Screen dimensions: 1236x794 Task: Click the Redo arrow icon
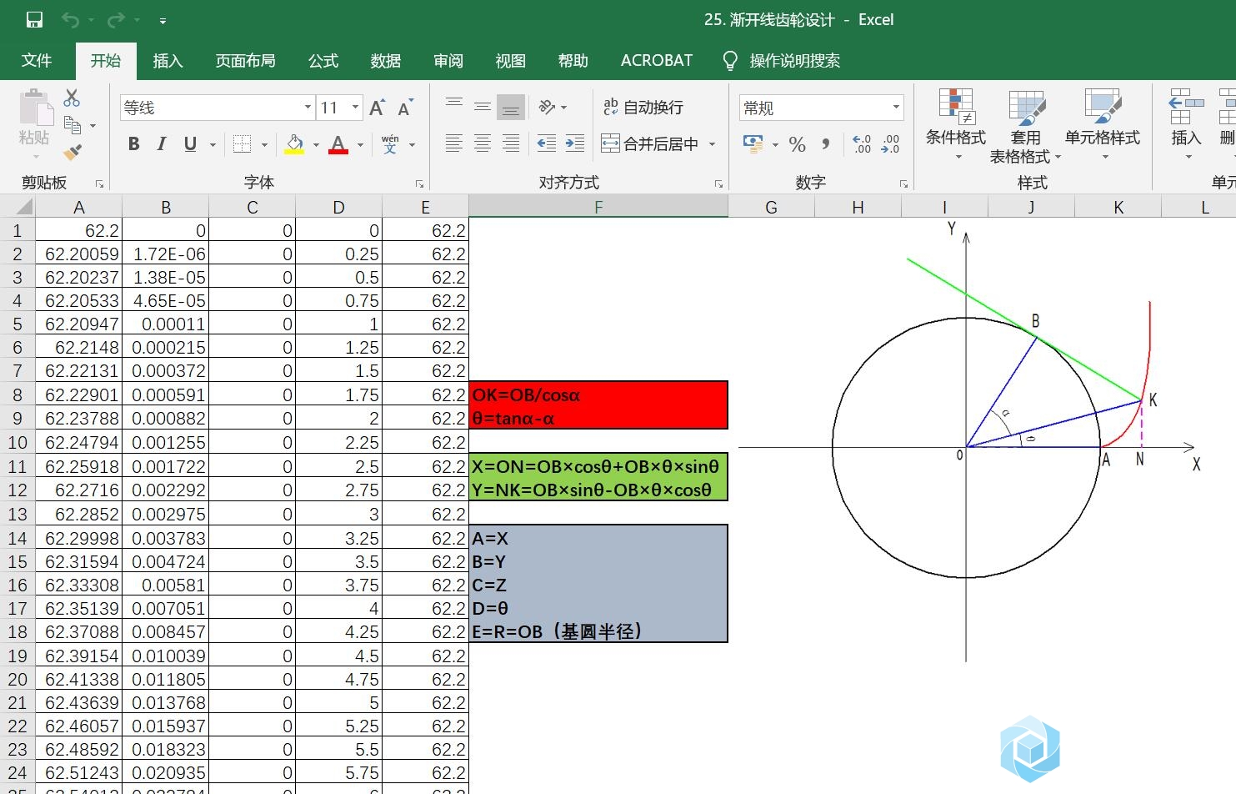[x=116, y=20]
